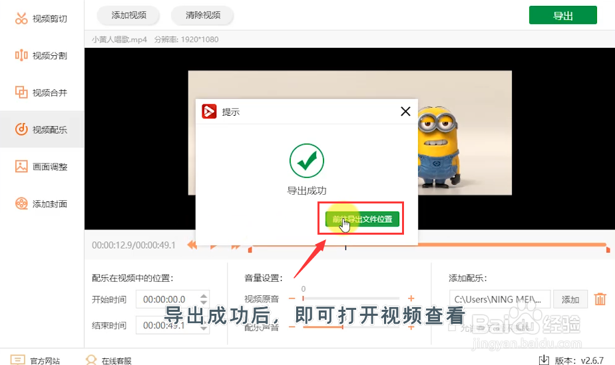The height and width of the screenshot is (365, 615).
Task: Close the 提示 dialog
Action: pyautogui.click(x=405, y=112)
